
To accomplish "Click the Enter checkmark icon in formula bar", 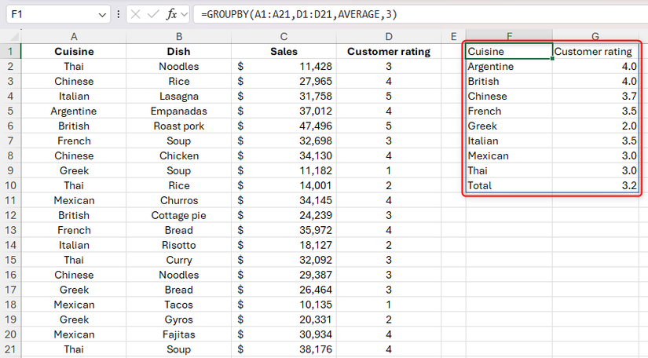I will tap(154, 15).
